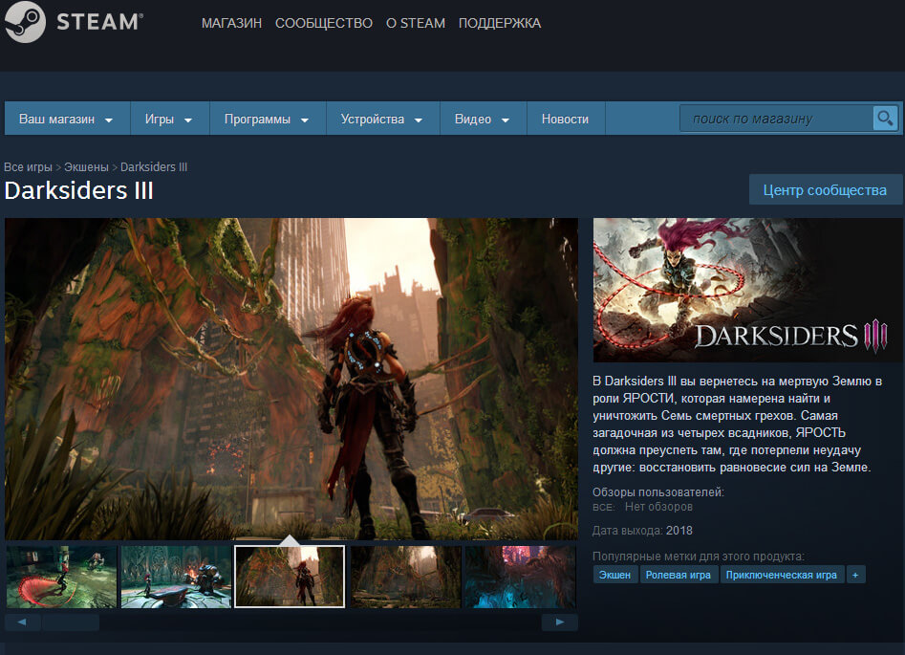Click the Нет обзоров reviews text
Screen dimensions: 905x655
[658, 507]
